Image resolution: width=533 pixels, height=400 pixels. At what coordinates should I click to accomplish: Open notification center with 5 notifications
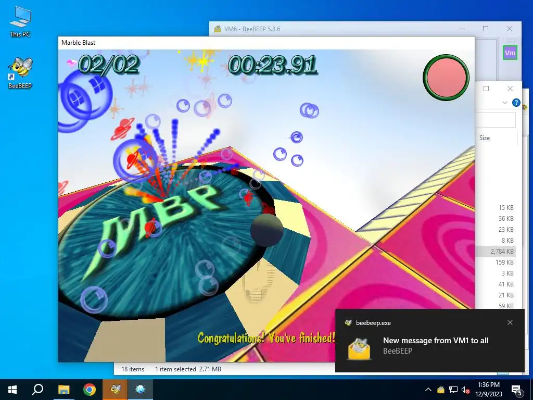517,390
